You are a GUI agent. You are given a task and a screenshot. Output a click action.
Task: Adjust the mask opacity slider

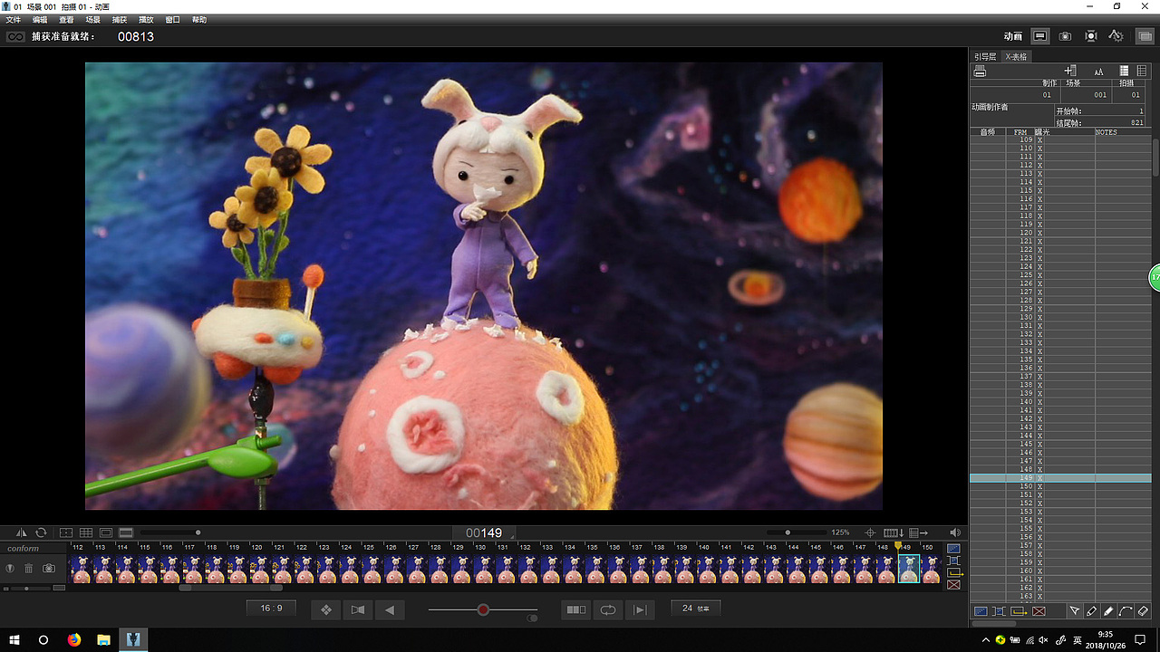point(170,532)
